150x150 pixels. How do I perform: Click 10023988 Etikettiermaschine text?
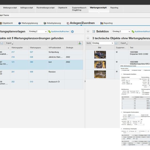tap(140, 63)
